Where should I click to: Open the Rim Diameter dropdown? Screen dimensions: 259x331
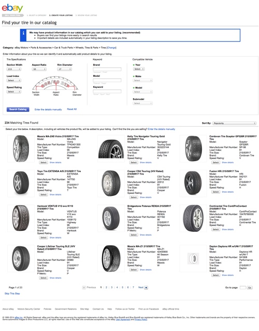64,69
